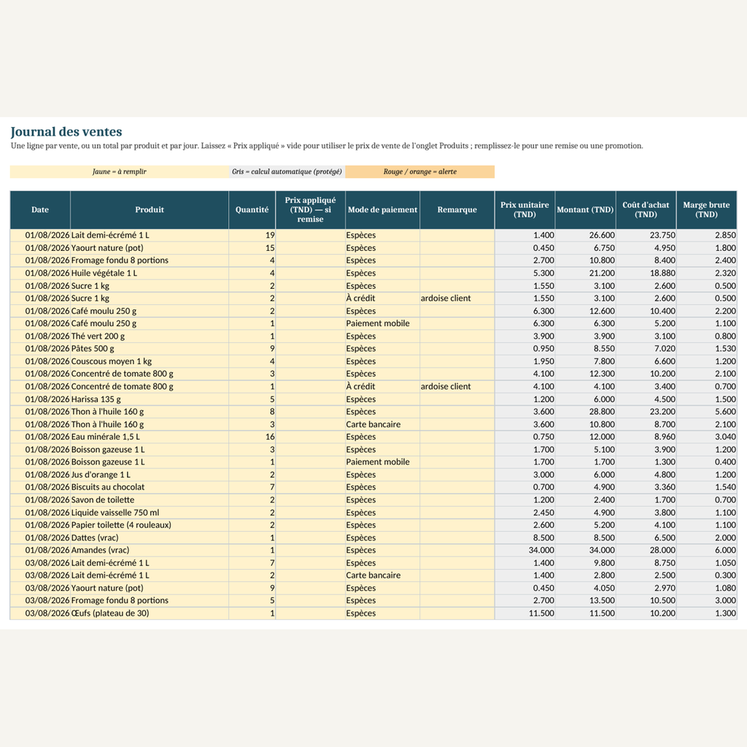Select the amount 8.550 for Pâtes 500 g

click(x=585, y=348)
